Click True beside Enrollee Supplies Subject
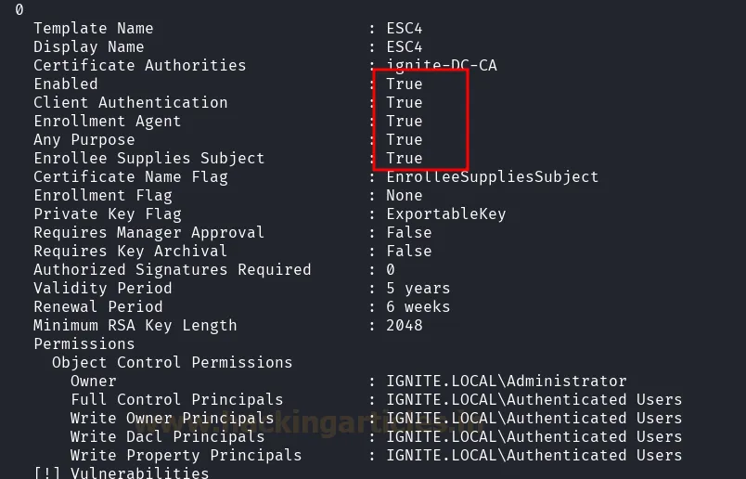The height and width of the screenshot is (479, 746). [x=405, y=158]
